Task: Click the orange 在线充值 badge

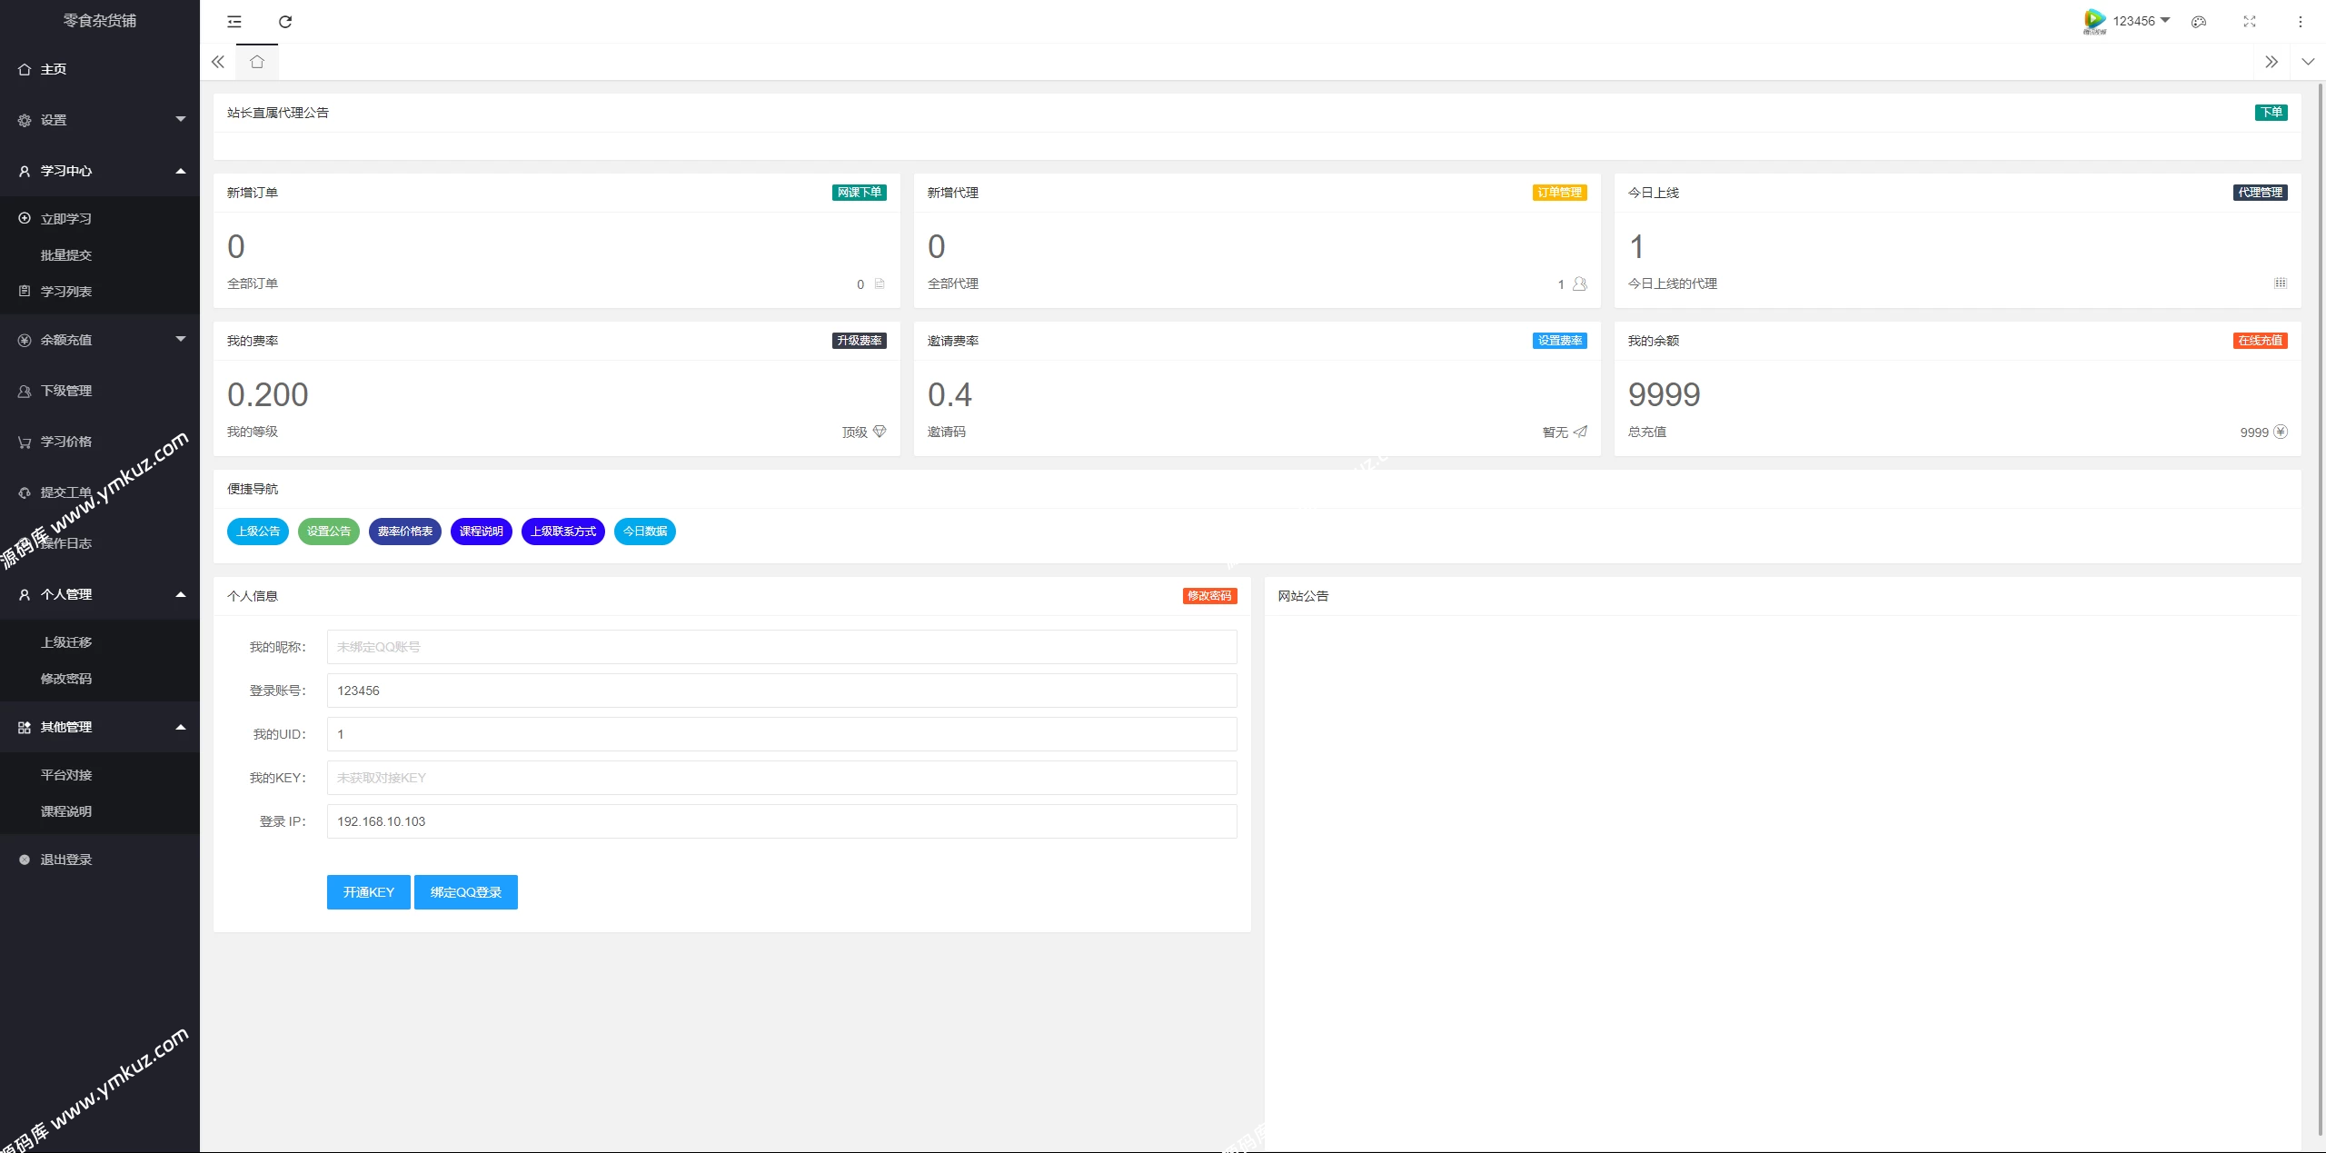Action: point(2260,341)
